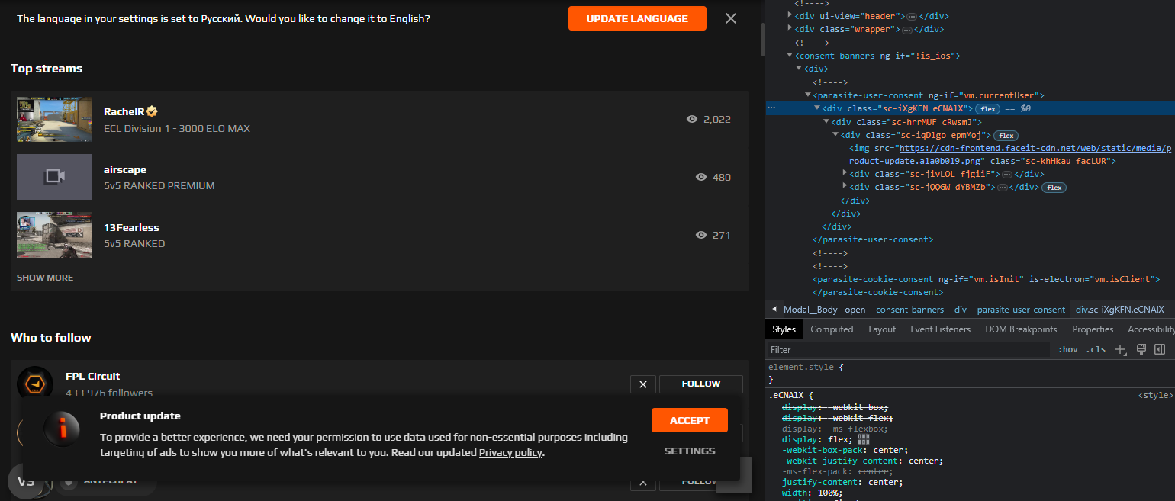Toggle the computed styles sidebar icon
1175x501 pixels.
[1160, 349]
